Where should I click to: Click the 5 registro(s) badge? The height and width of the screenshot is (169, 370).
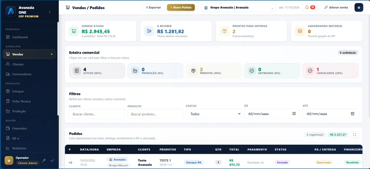315,135
